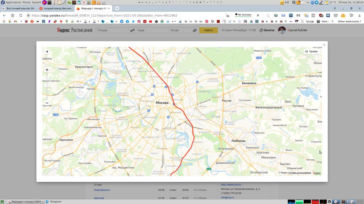The width and height of the screenshot is (364, 204).
Task: Open a new browser tab
Action: (117, 8)
